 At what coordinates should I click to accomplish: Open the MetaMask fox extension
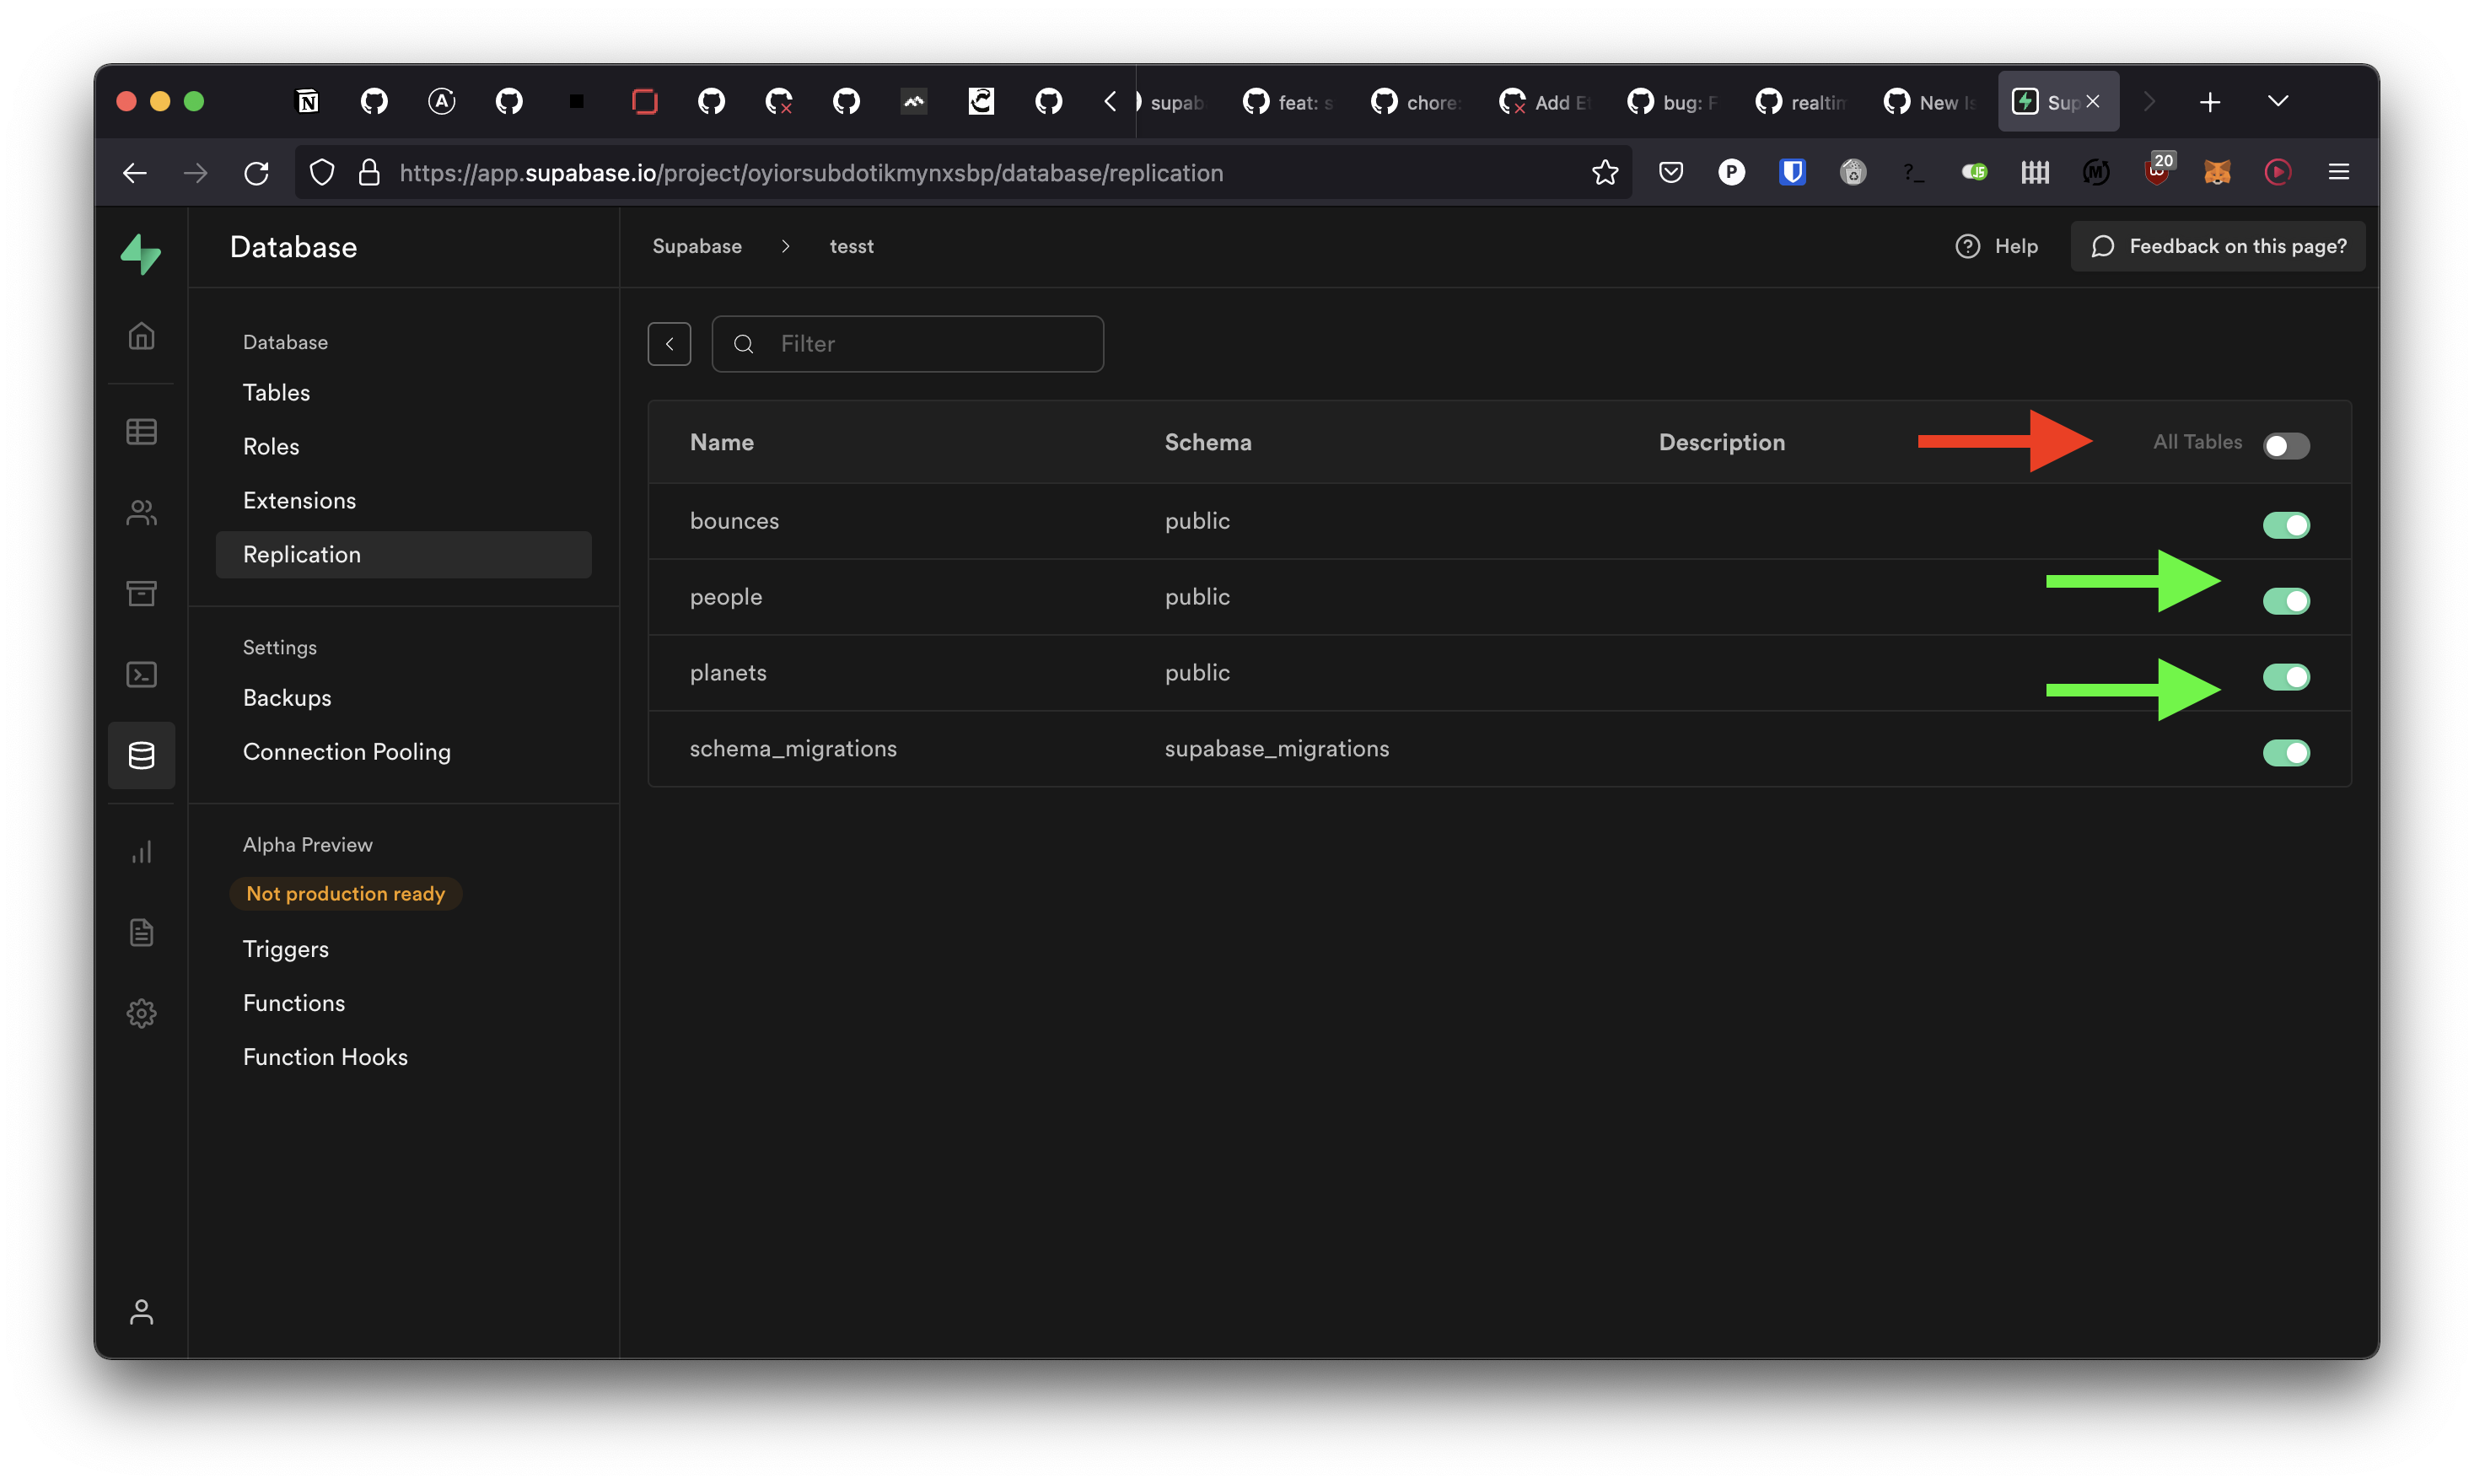[x=2217, y=173]
